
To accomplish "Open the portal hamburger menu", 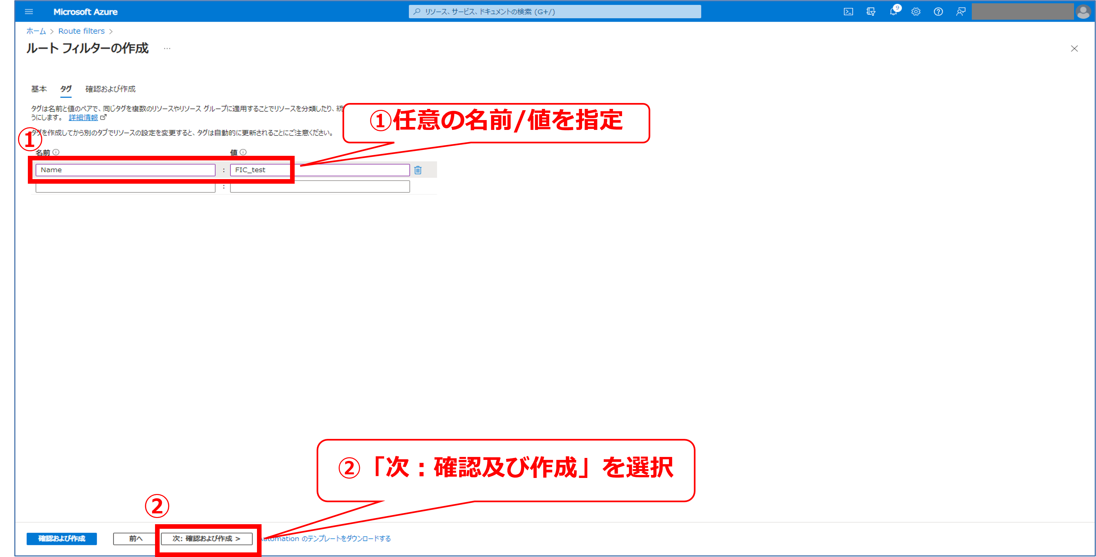I will [29, 11].
